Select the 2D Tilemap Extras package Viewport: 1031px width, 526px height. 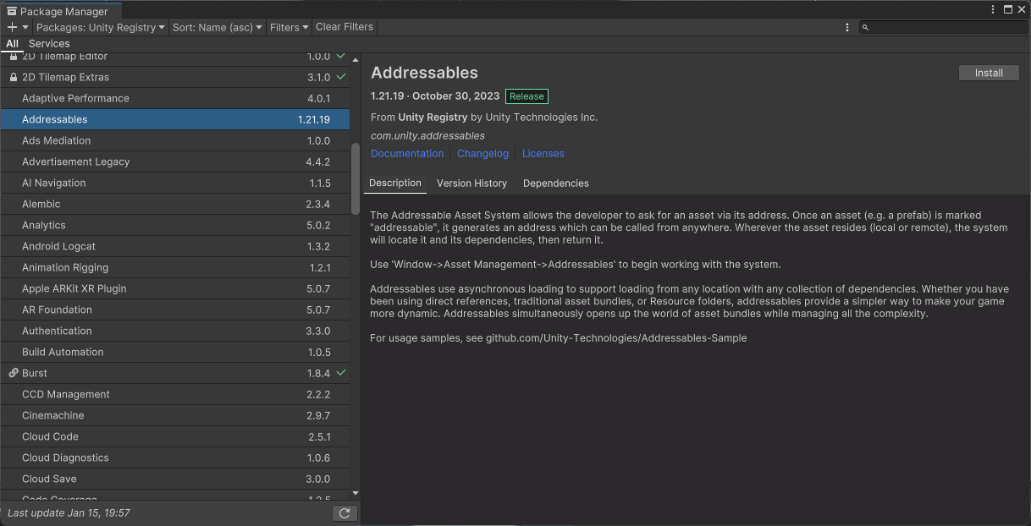(x=174, y=77)
